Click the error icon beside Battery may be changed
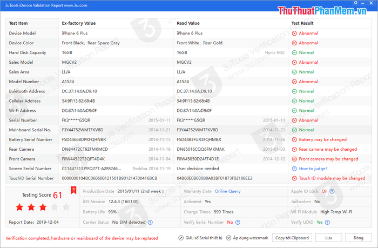Image resolution: width=378 pixels, height=248 pixels. (294, 140)
